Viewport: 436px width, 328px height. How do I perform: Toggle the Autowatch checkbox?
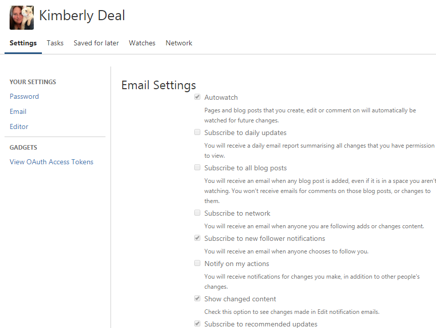(x=197, y=97)
